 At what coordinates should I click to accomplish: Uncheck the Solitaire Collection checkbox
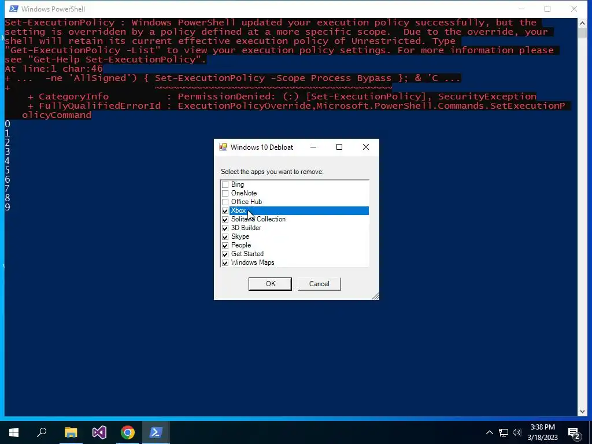[225, 219]
